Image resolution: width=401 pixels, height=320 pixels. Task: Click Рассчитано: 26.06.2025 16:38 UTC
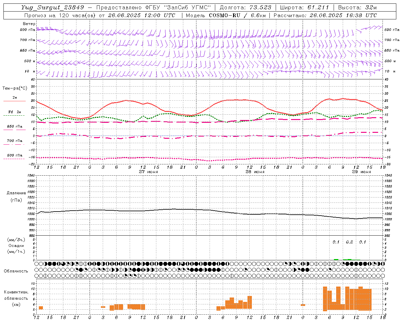(325, 15)
